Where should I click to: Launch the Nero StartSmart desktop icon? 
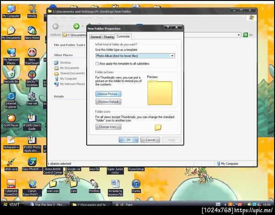coord(32,56)
